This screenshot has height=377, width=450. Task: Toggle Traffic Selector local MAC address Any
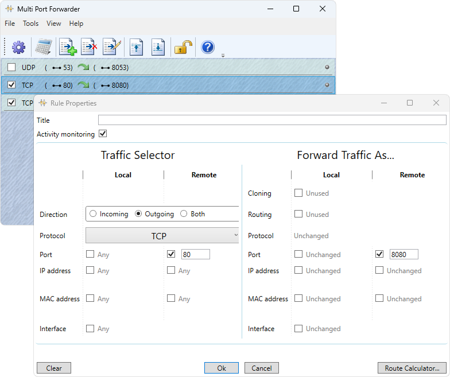tap(90, 298)
